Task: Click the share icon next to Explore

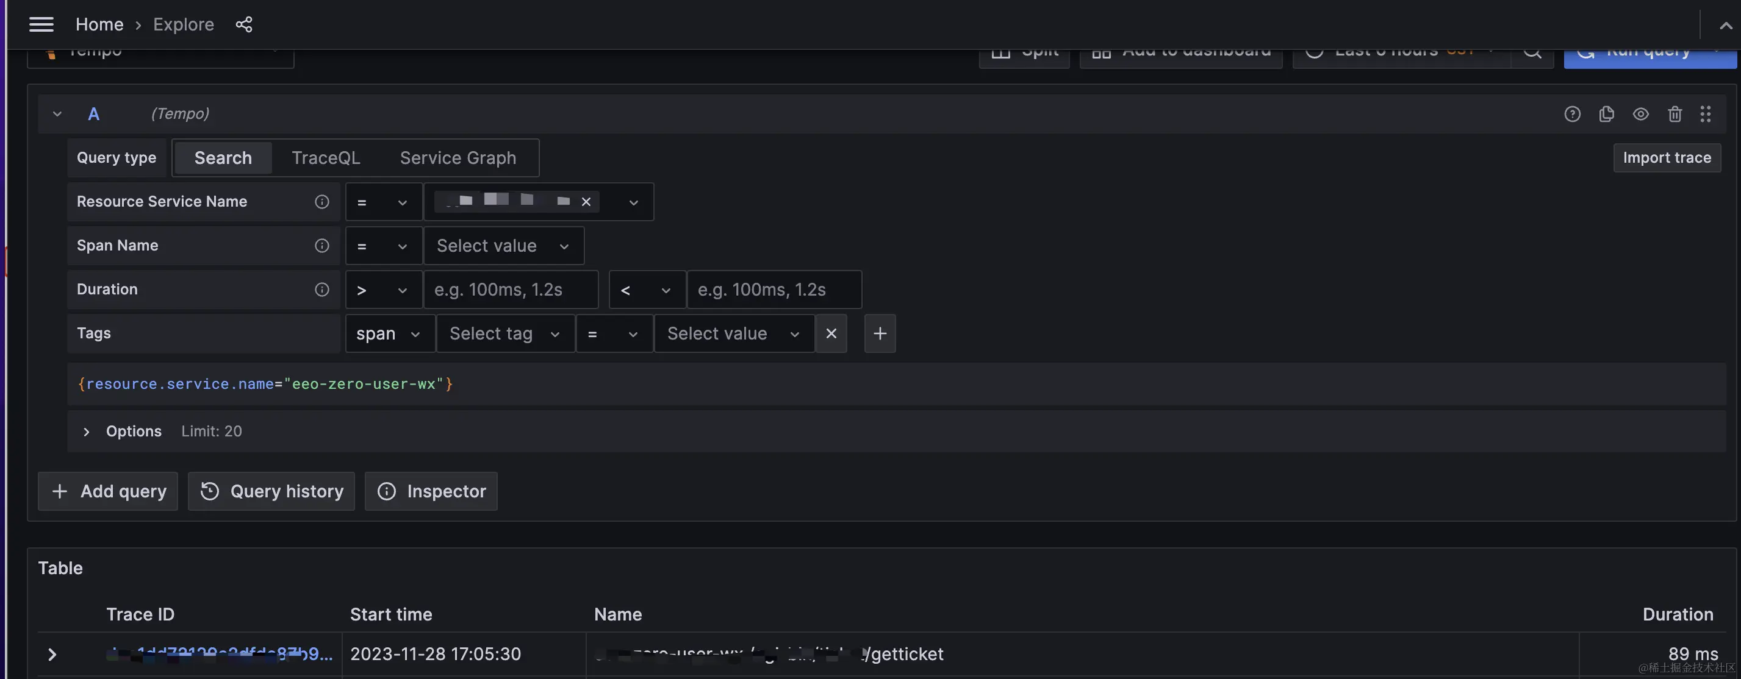Action: point(244,25)
